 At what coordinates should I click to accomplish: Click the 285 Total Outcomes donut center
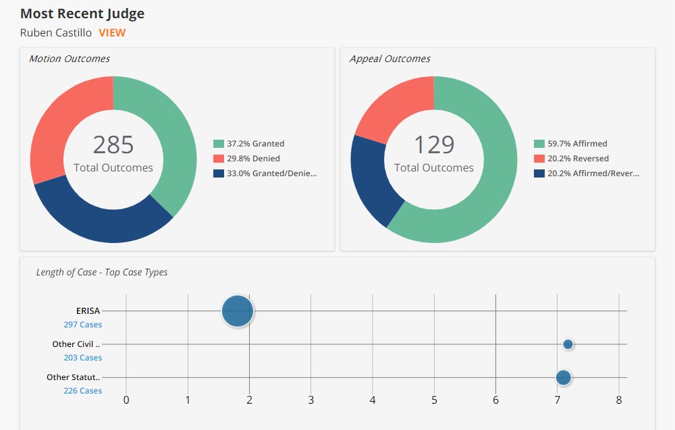113,154
